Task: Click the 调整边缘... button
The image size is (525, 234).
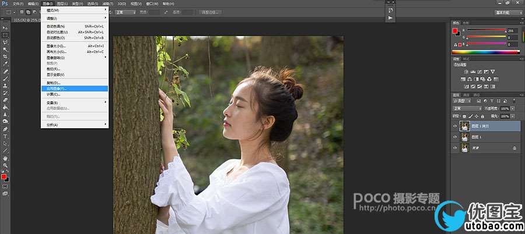Action: pos(210,12)
